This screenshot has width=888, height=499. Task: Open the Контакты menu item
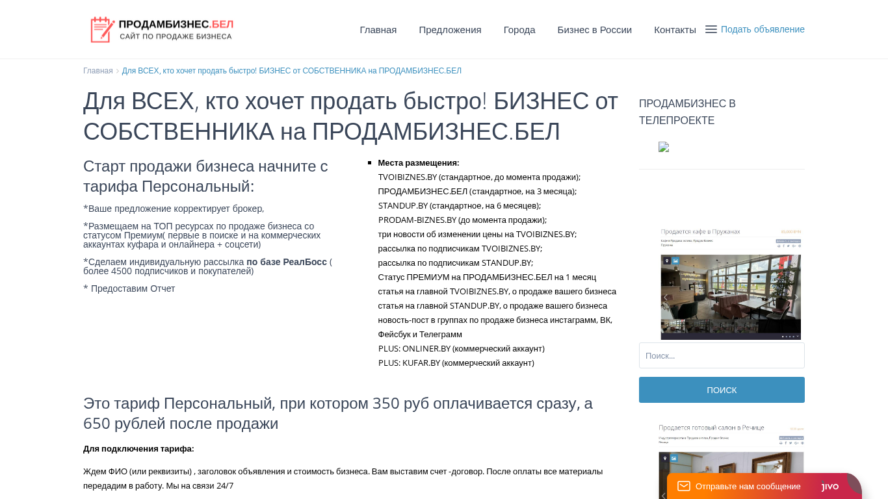coord(675,29)
